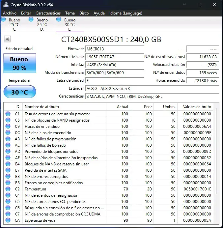Click the CrystalDiskInfo app icon in title bar

pos(6,5)
